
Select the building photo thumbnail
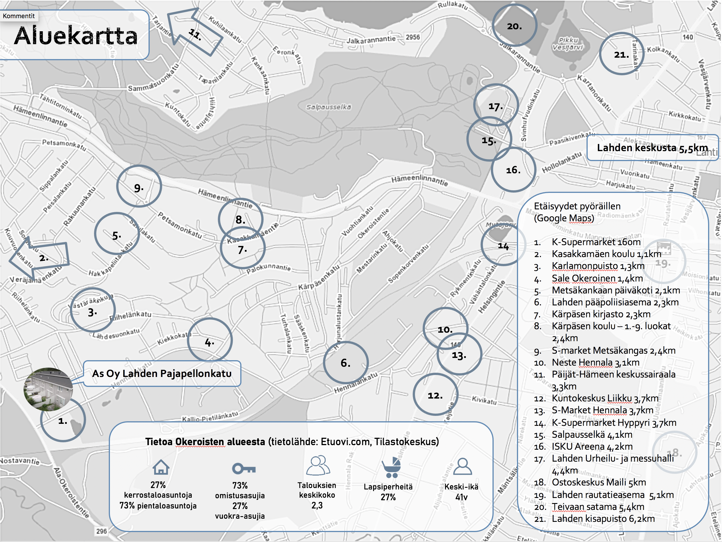48,389
